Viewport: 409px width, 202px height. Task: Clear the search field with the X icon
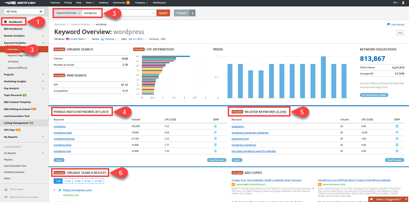point(154,13)
